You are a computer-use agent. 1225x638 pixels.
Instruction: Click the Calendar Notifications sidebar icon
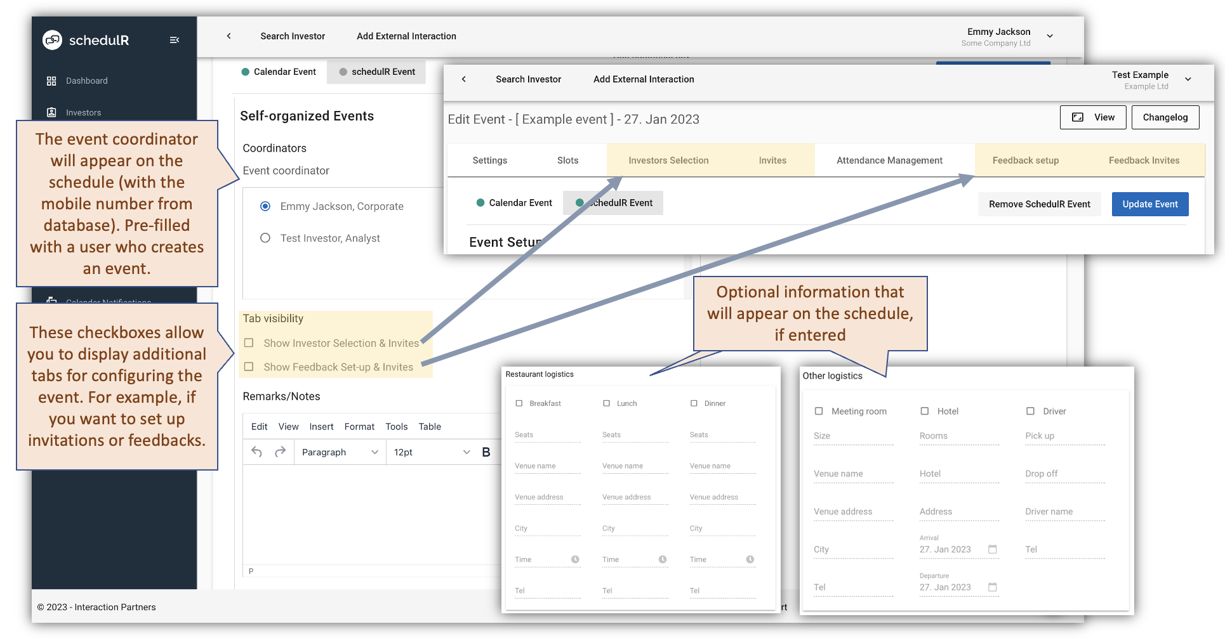tap(51, 300)
